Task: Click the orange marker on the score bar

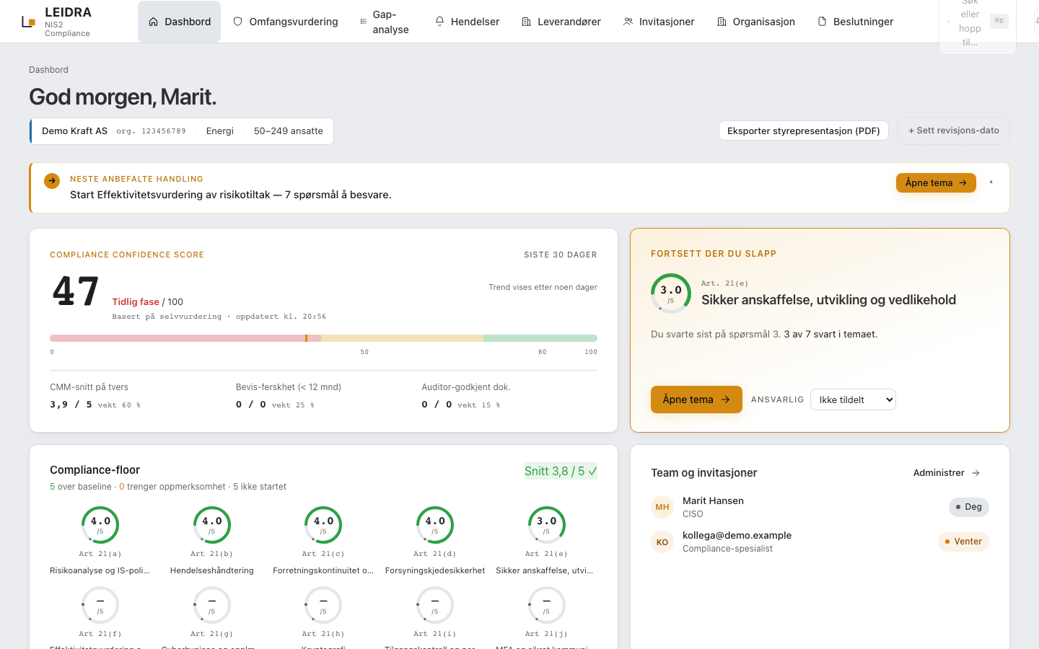Action: coord(307,338)
